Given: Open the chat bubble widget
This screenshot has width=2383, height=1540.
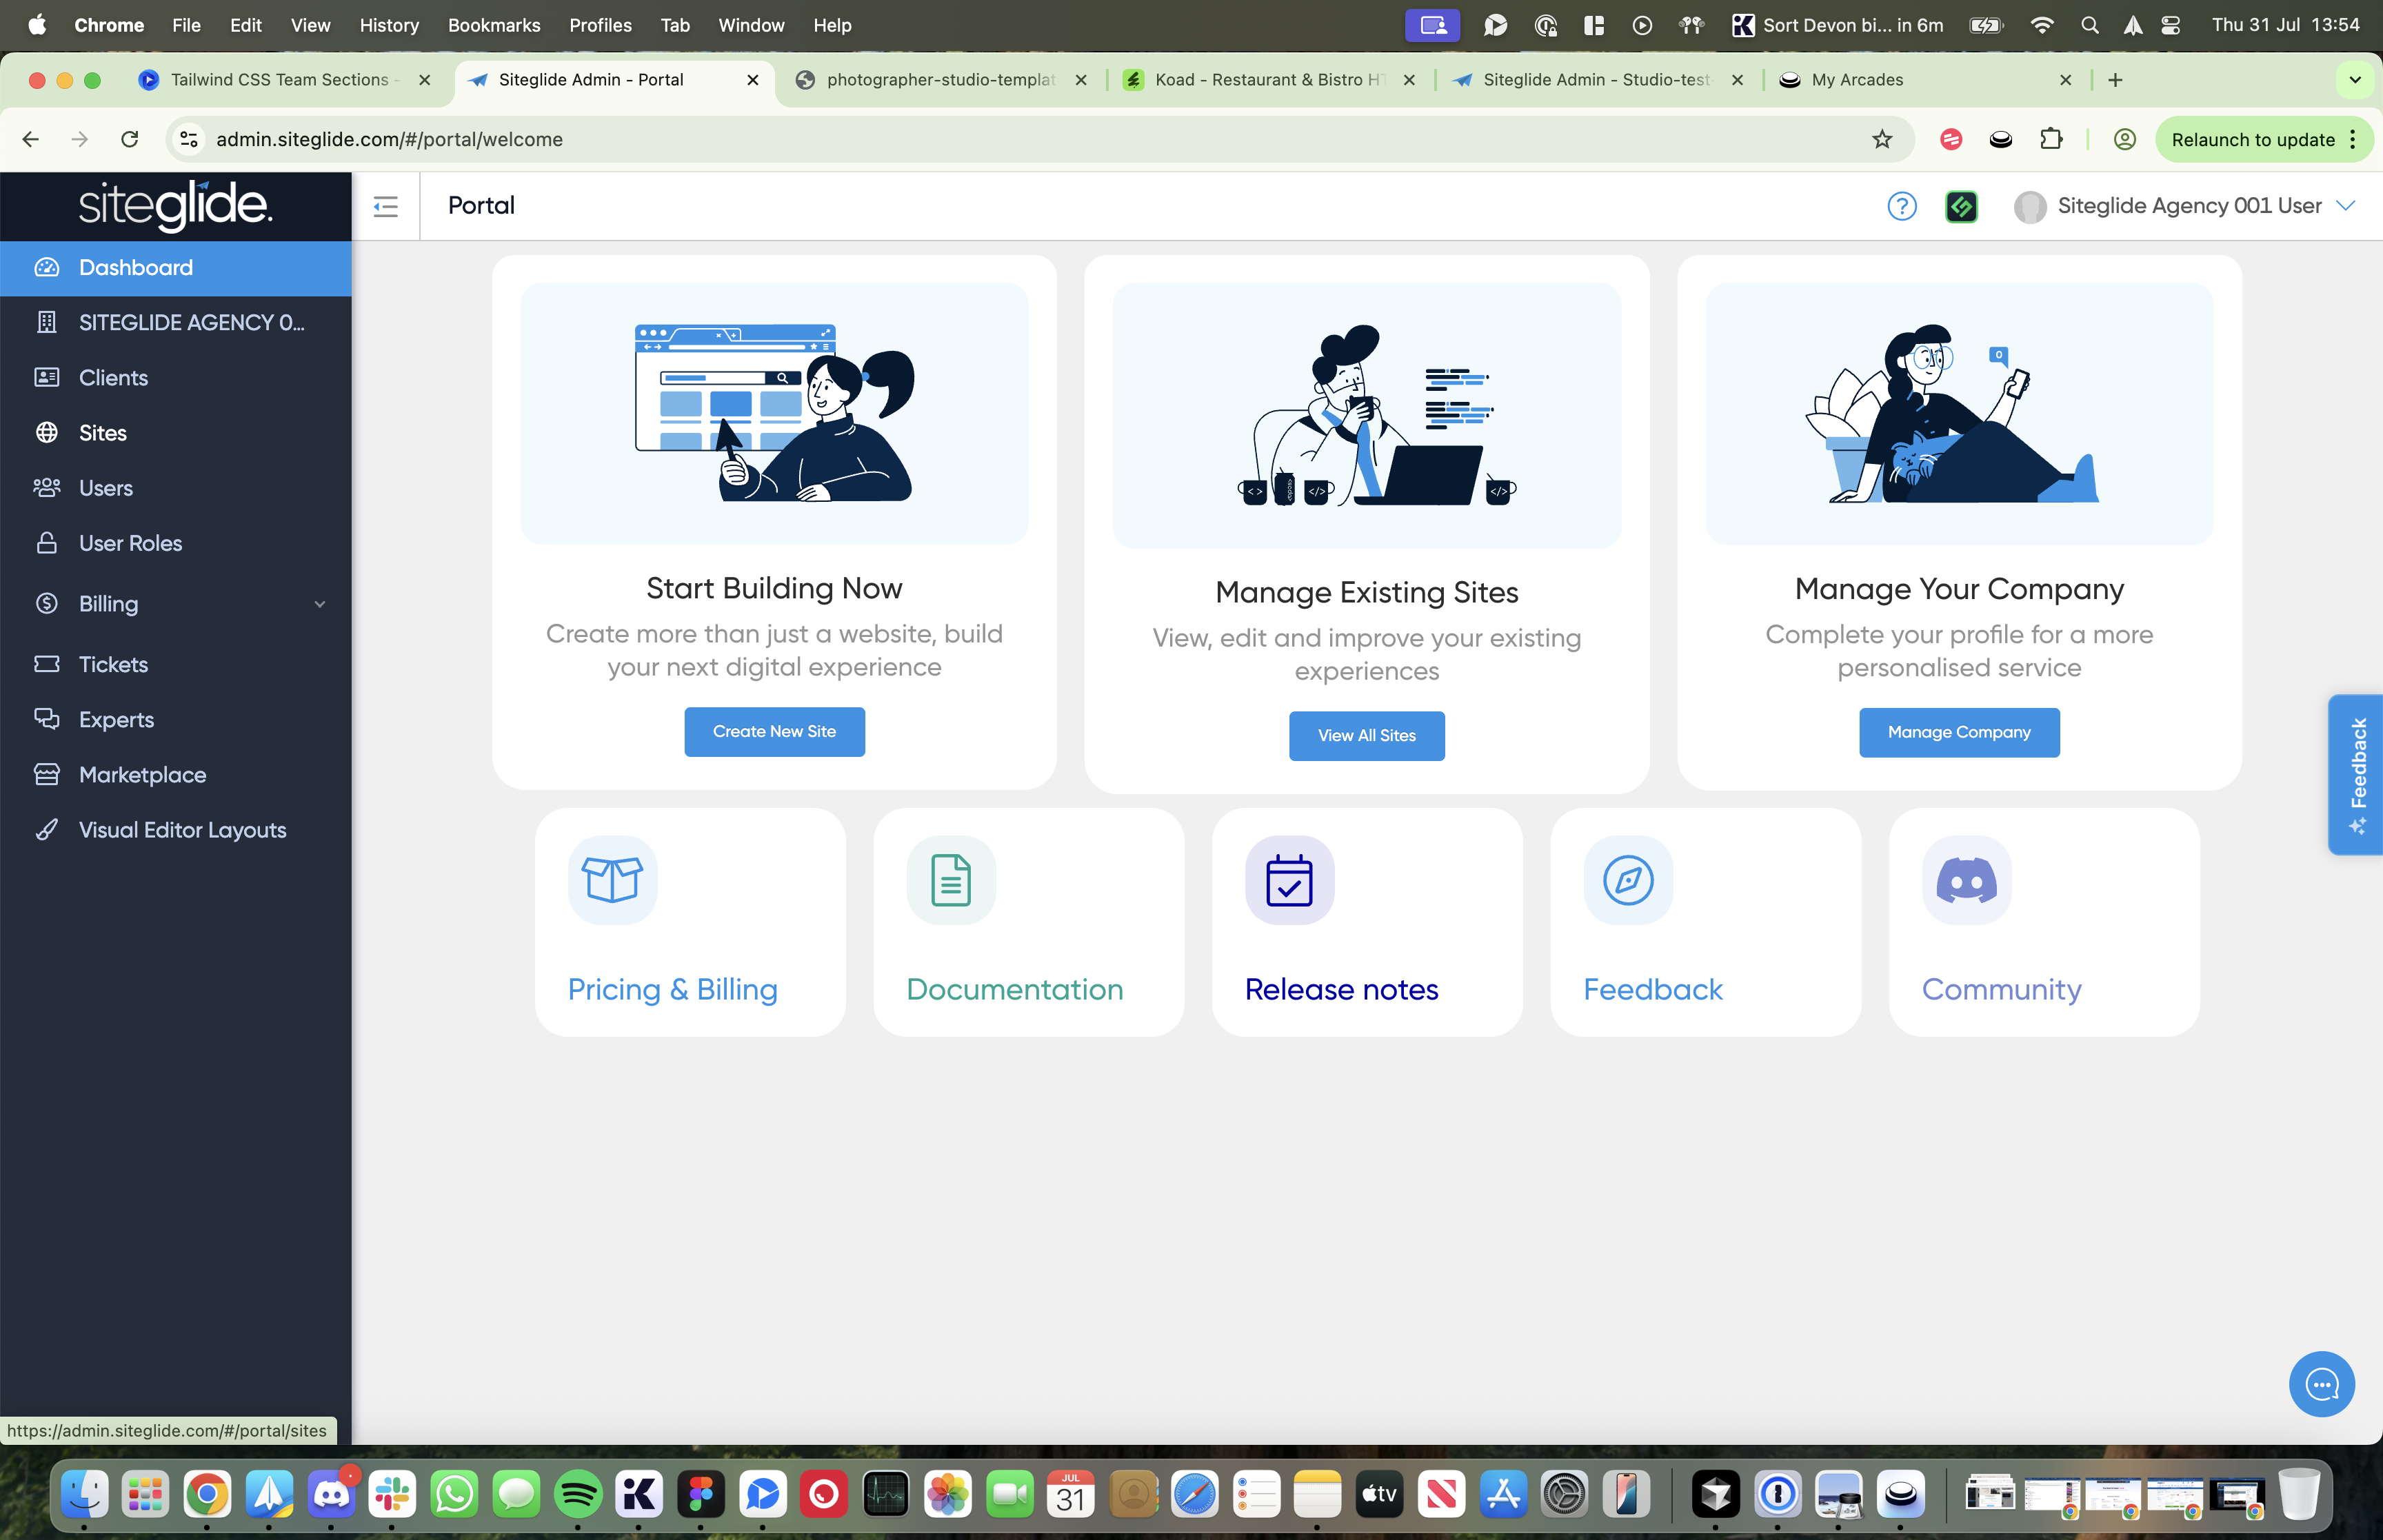Looking at the screenshot, I should 2321,1384.
